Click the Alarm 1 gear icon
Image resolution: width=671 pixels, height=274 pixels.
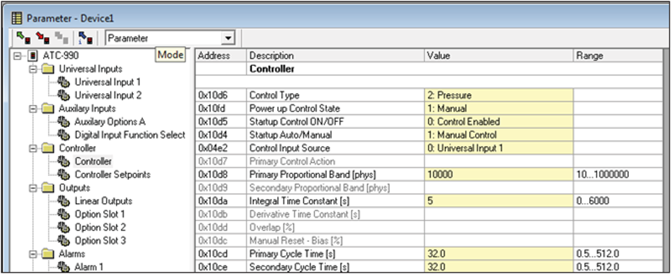[x=64, y=267]
